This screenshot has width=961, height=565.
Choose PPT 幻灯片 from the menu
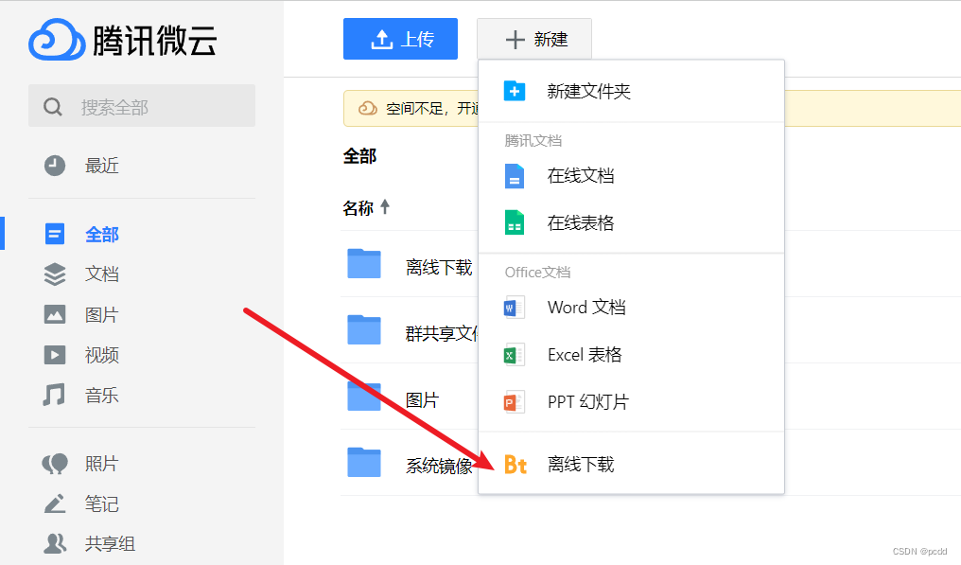pyautogui.click(x=631, y=402)
